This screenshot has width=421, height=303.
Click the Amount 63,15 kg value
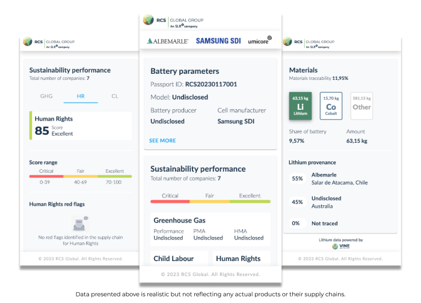pyautogui.click(x=357, y=141)
